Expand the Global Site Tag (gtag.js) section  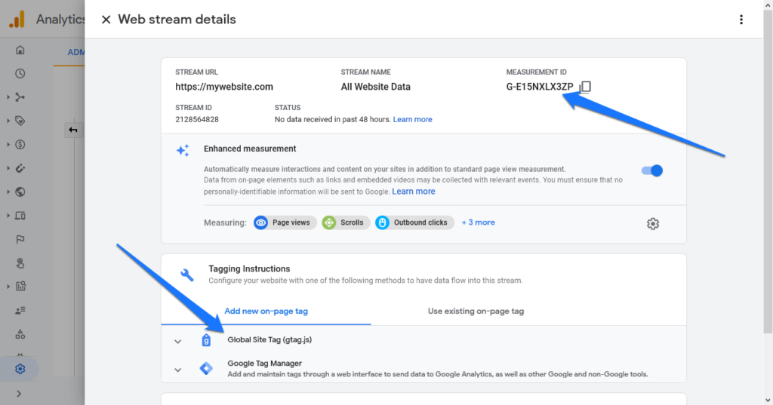click(177, 341)
